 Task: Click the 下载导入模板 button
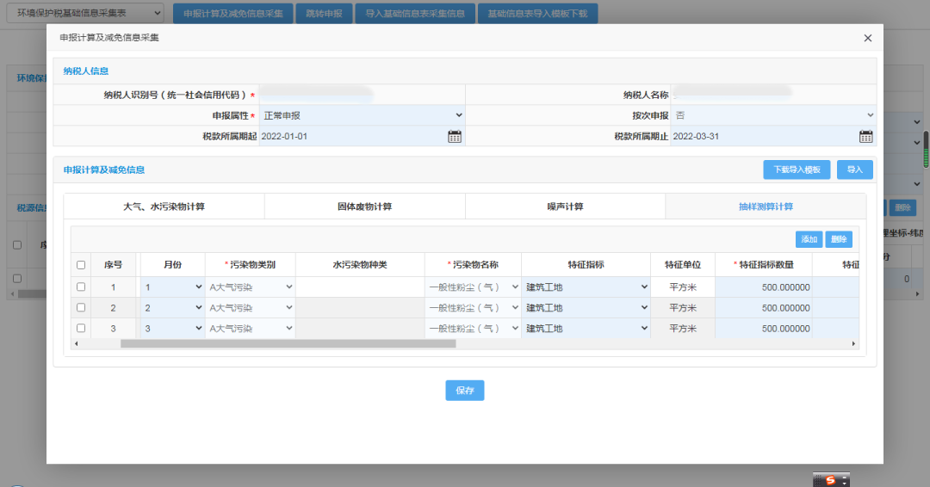797,170
